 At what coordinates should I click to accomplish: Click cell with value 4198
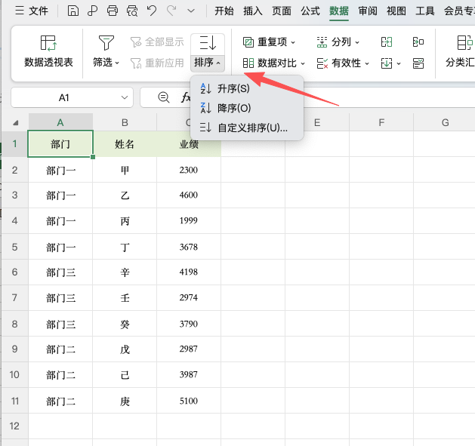click(x=189, y=272)
